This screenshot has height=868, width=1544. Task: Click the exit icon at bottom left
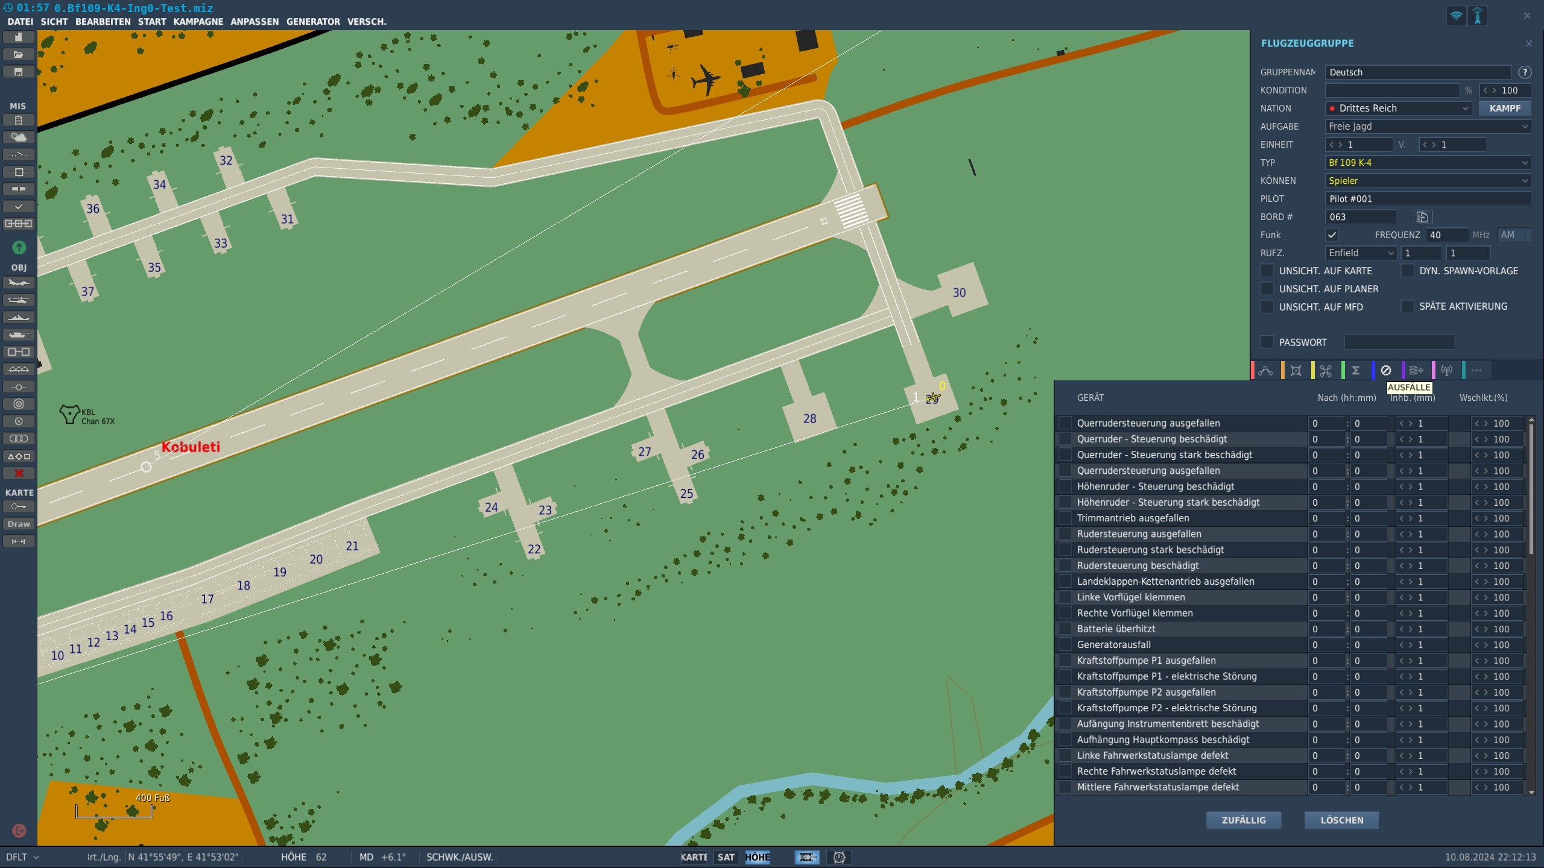tap(19, 831)
